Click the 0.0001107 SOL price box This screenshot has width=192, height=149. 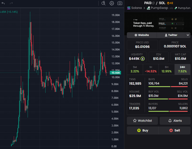coord(175,45)
